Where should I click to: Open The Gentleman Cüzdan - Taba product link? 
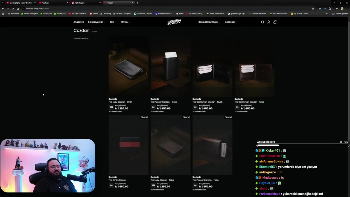tap(249, 102)
